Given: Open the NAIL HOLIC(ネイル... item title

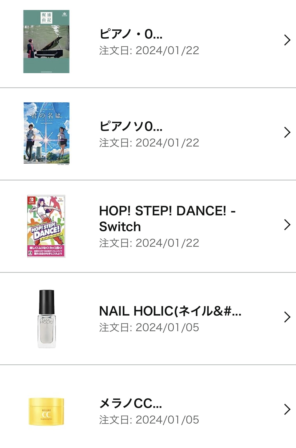Looking at the screenshot, I should [170, 311].
